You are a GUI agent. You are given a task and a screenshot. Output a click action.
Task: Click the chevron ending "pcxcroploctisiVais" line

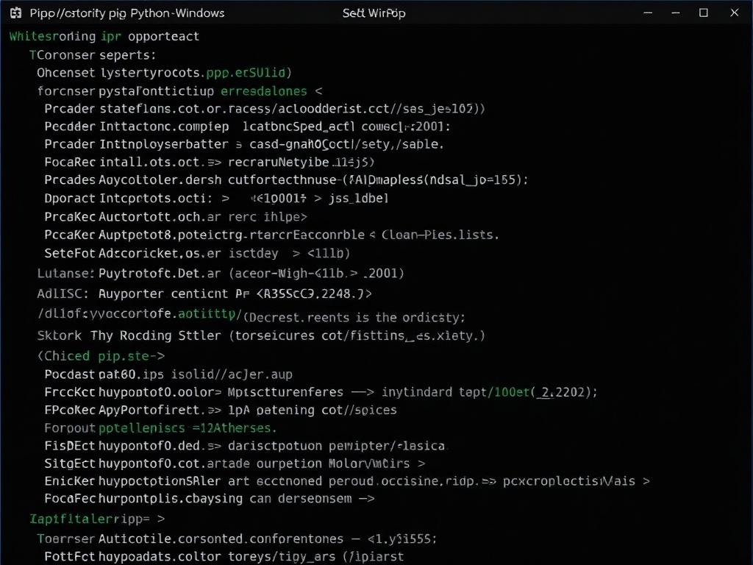click(x=646, y=481)
